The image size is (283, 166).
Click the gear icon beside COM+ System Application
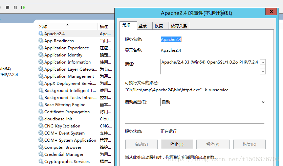point(41,140)
